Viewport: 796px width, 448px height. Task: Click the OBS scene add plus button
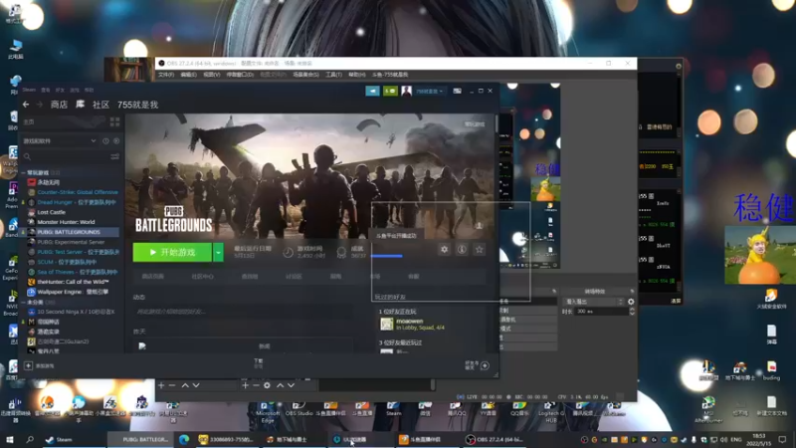(161, 385)
